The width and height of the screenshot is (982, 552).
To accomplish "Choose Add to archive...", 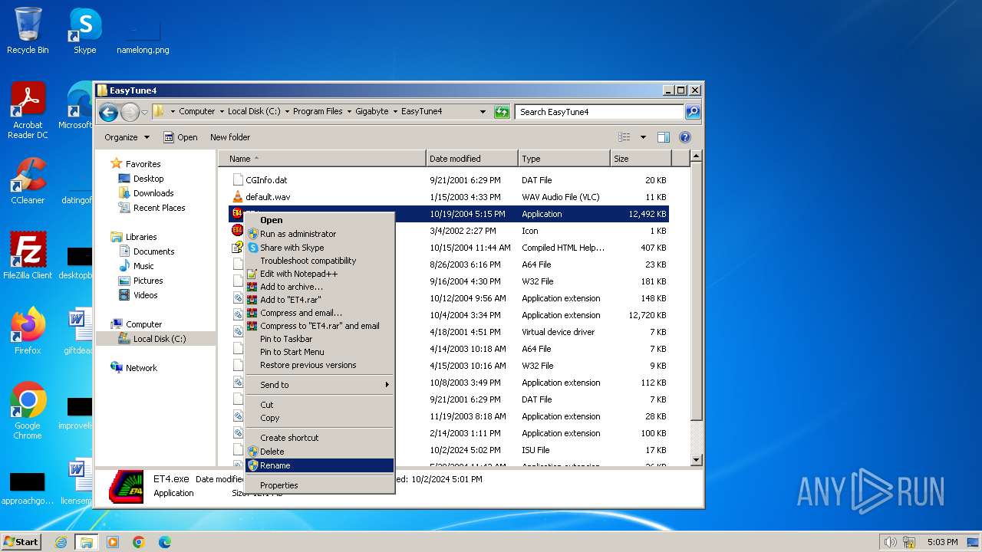I will pos(319,287).
